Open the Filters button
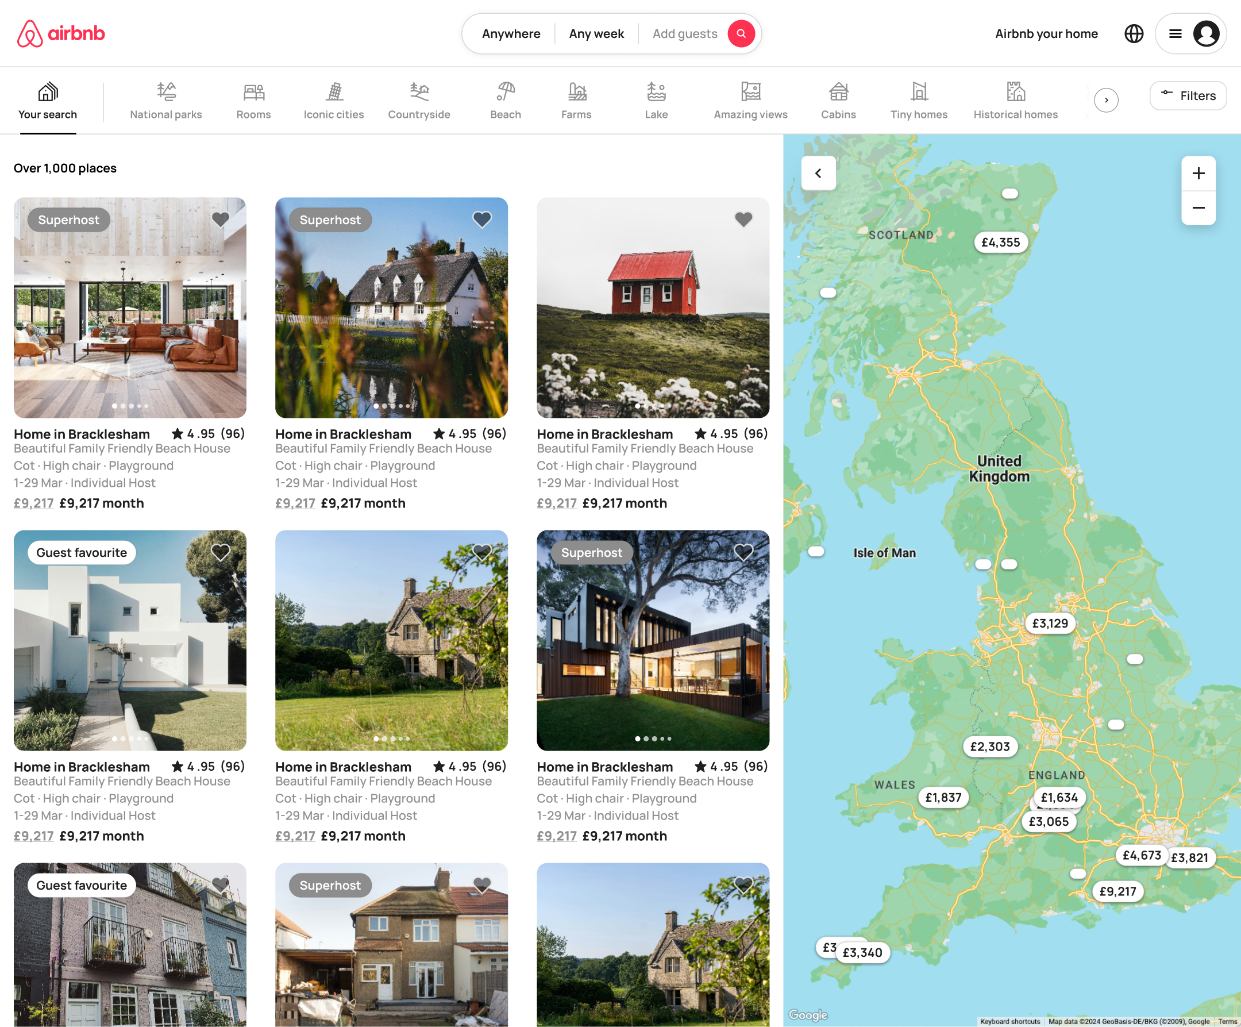The width and height of the screenshot is (1241, 1027). (1188, 96)
